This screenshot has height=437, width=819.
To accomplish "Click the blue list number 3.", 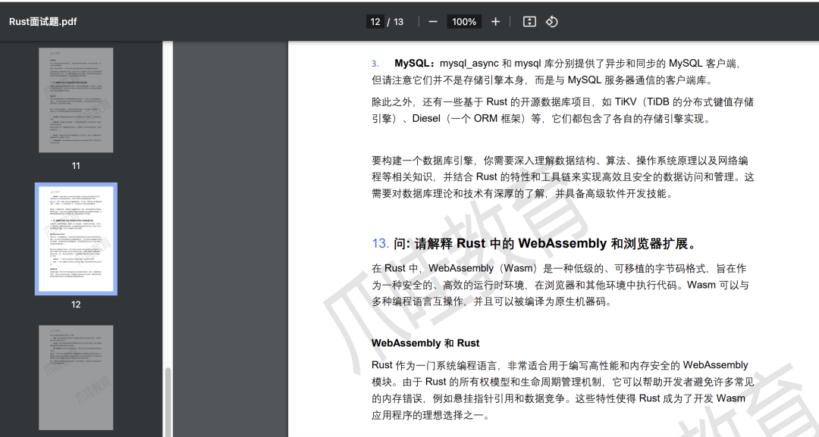I will [375, 64].
